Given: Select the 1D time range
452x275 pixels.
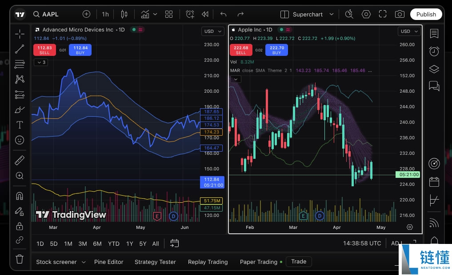Looking at the screenshot, I should (x=40, y=244).
